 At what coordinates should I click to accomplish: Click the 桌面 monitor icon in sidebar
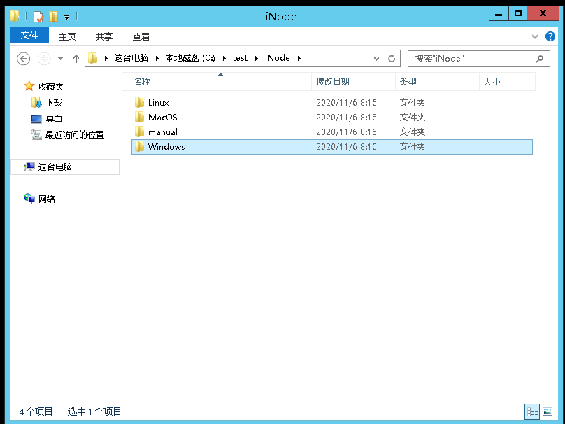pyautogui.click(x=36, y=119)
